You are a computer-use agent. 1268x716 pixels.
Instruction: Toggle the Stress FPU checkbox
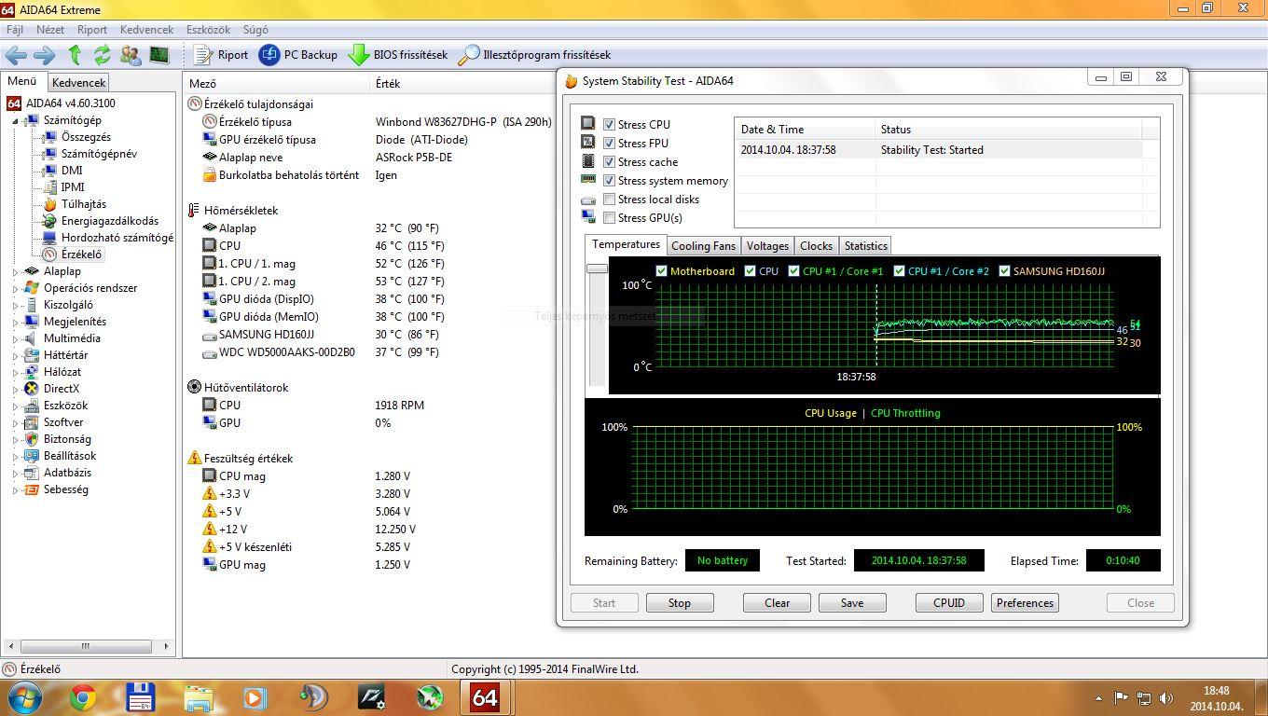[x=609, y=143]
